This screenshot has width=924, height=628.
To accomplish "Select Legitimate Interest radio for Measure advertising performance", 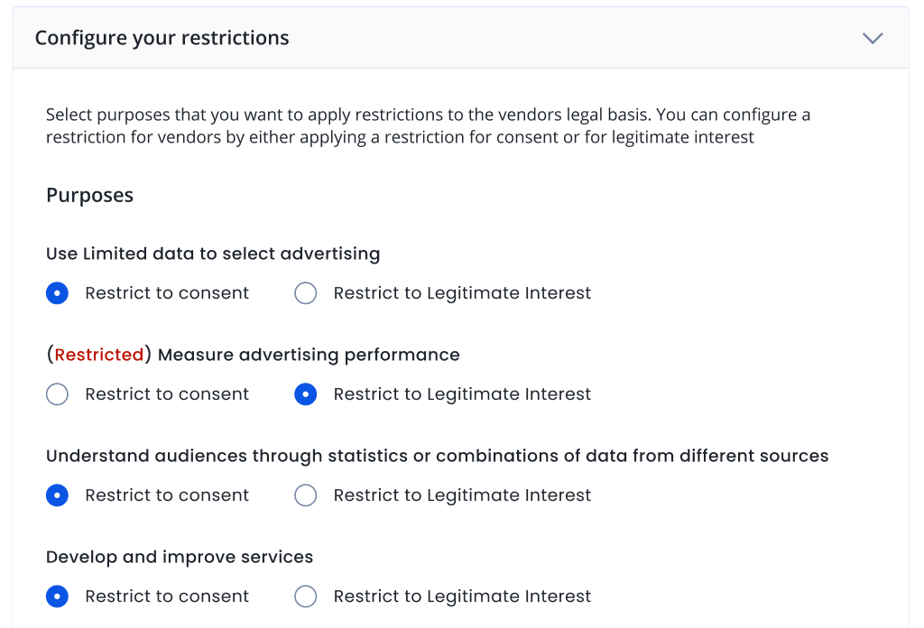I will (306, 394).
